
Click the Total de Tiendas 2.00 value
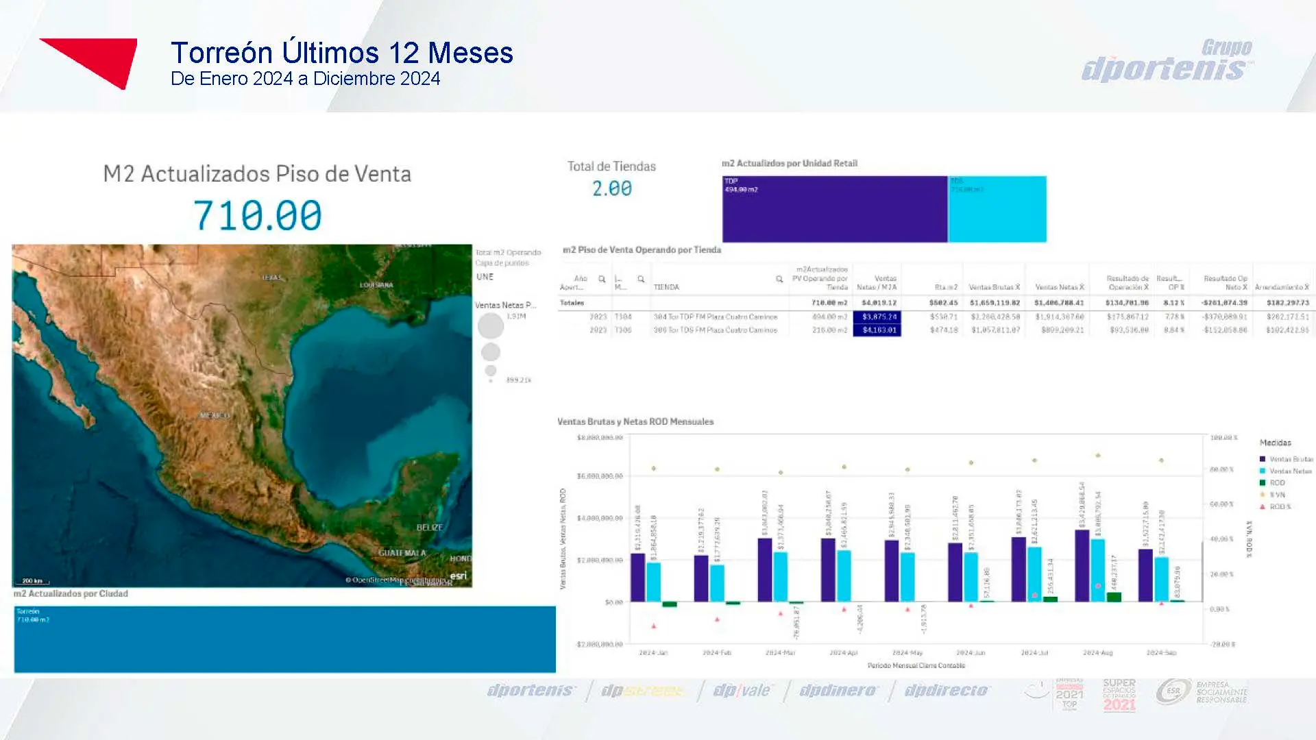tap(612, 188)
